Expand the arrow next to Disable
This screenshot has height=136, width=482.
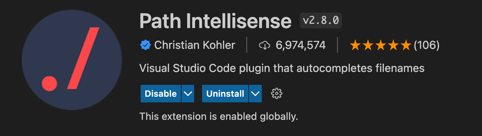click(x=188, y=94)
